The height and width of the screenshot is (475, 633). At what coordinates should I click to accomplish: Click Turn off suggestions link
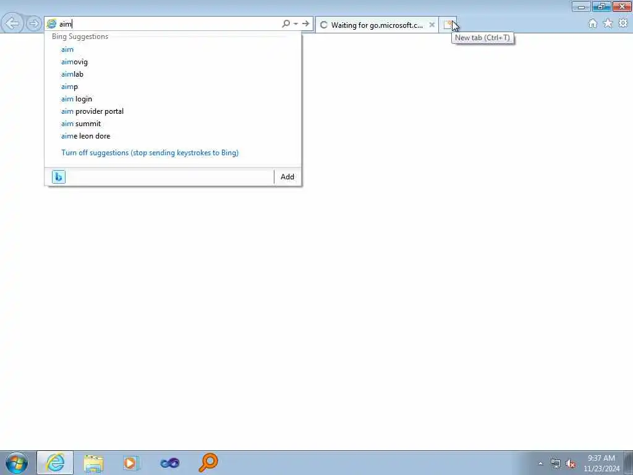click(x=150, y=153)
